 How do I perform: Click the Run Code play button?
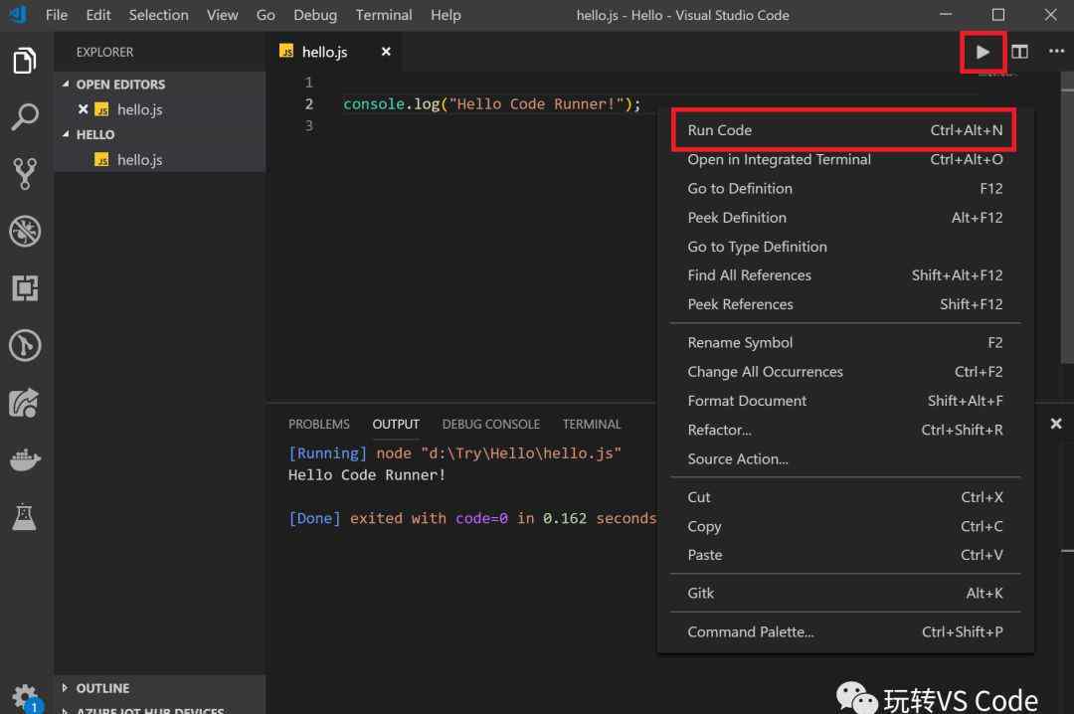click(x=983, y=52)
